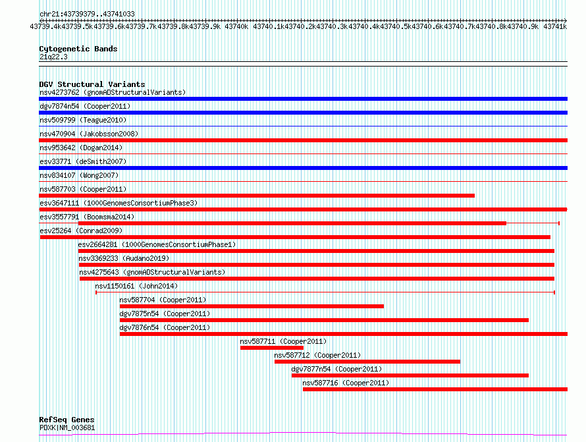Open dgv7874n54 (Cooper2011) variant label
Image resolution: width=586 pixels, height=442 pixels.
pos(85,106)
